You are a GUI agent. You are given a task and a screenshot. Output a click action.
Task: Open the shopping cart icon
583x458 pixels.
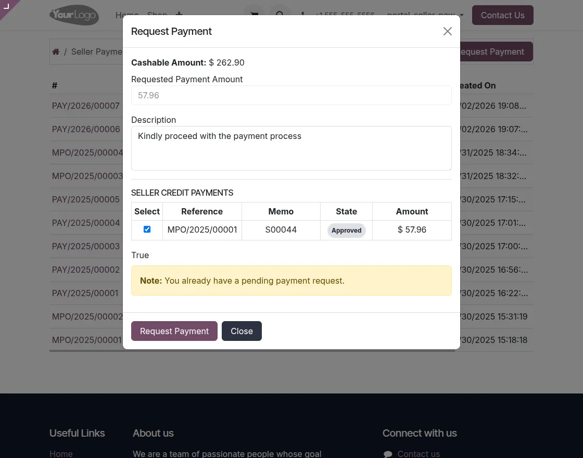254,15
